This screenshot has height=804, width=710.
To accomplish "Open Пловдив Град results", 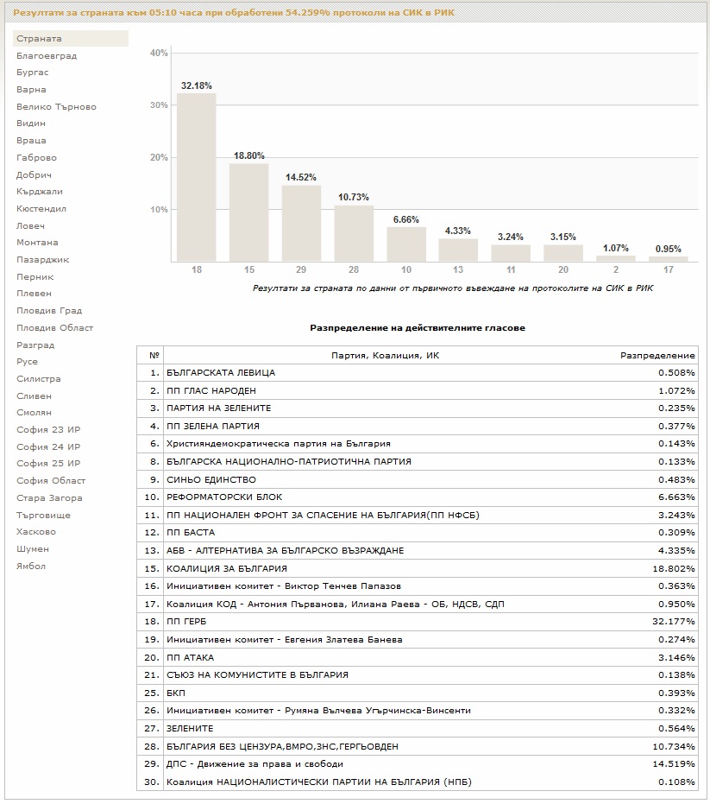I will 49,311.
